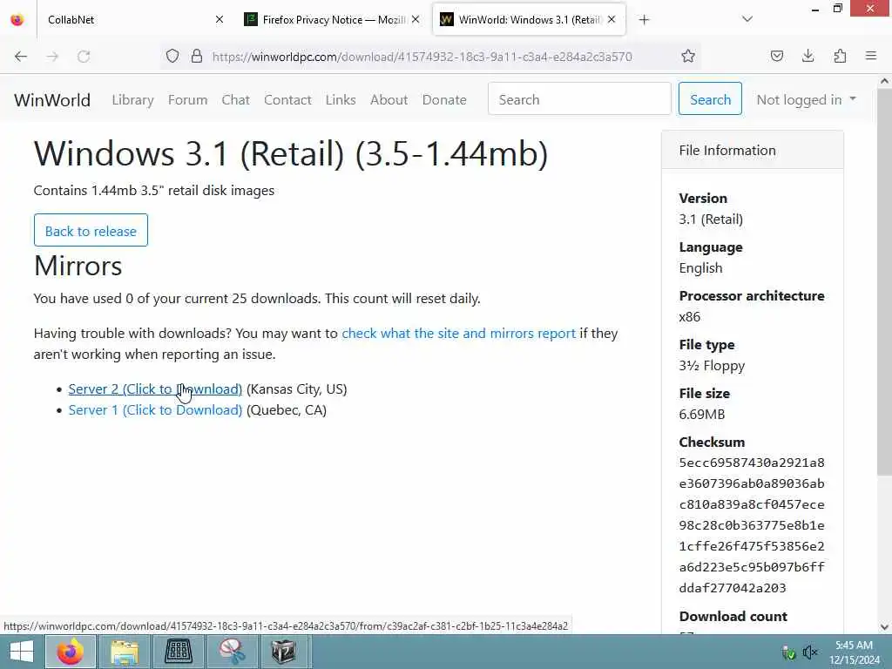The width and height of the screenshot is (892, 669).
Task: Open the Library menu item
Action: pyautogui.click(x=132, y=99)
